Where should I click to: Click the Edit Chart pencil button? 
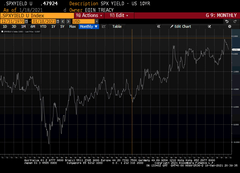click(181, 26)
